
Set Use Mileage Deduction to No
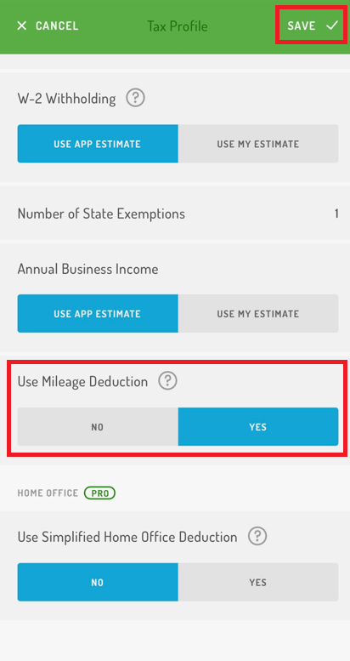[x=98, y=426]
